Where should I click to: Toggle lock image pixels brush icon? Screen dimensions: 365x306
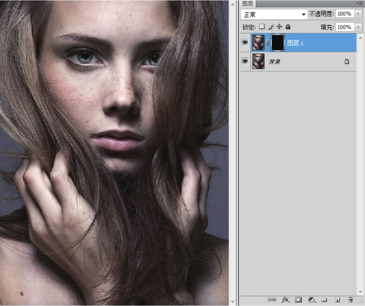[271, 27]
